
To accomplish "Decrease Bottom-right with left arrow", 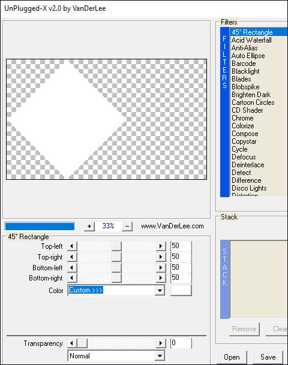I will click(x=72, y=278).
